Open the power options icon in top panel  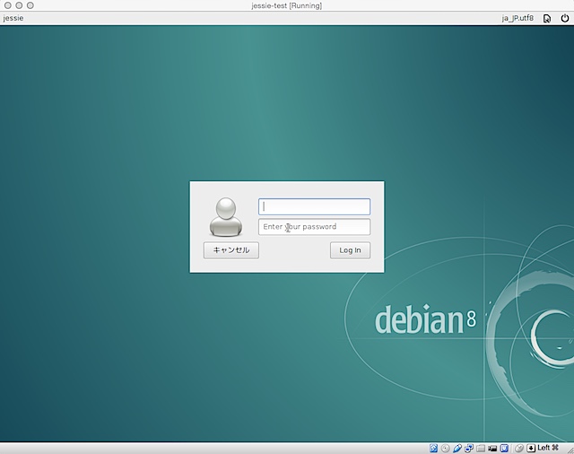point(565,18)
